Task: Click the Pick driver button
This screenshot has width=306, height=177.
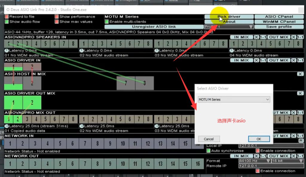Action: [x=229, y=17]
